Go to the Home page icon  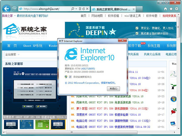(166, 9)
